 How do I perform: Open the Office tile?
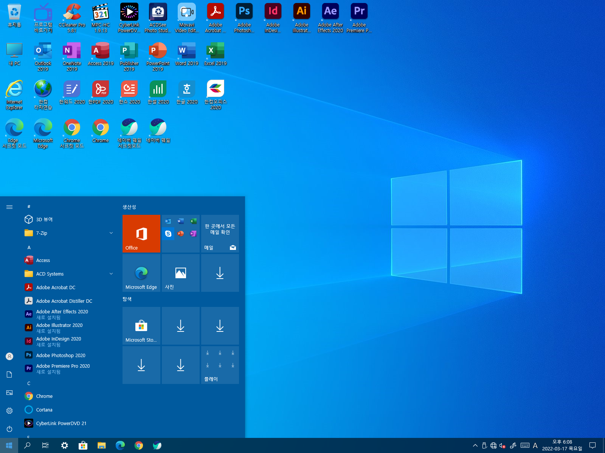click(x=141, y=234)
